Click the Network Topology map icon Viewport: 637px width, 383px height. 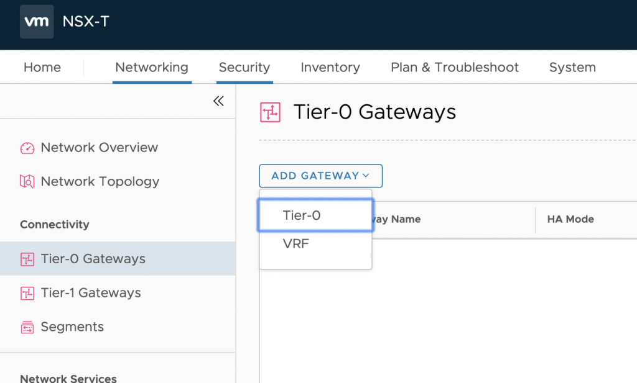[27, 182]
